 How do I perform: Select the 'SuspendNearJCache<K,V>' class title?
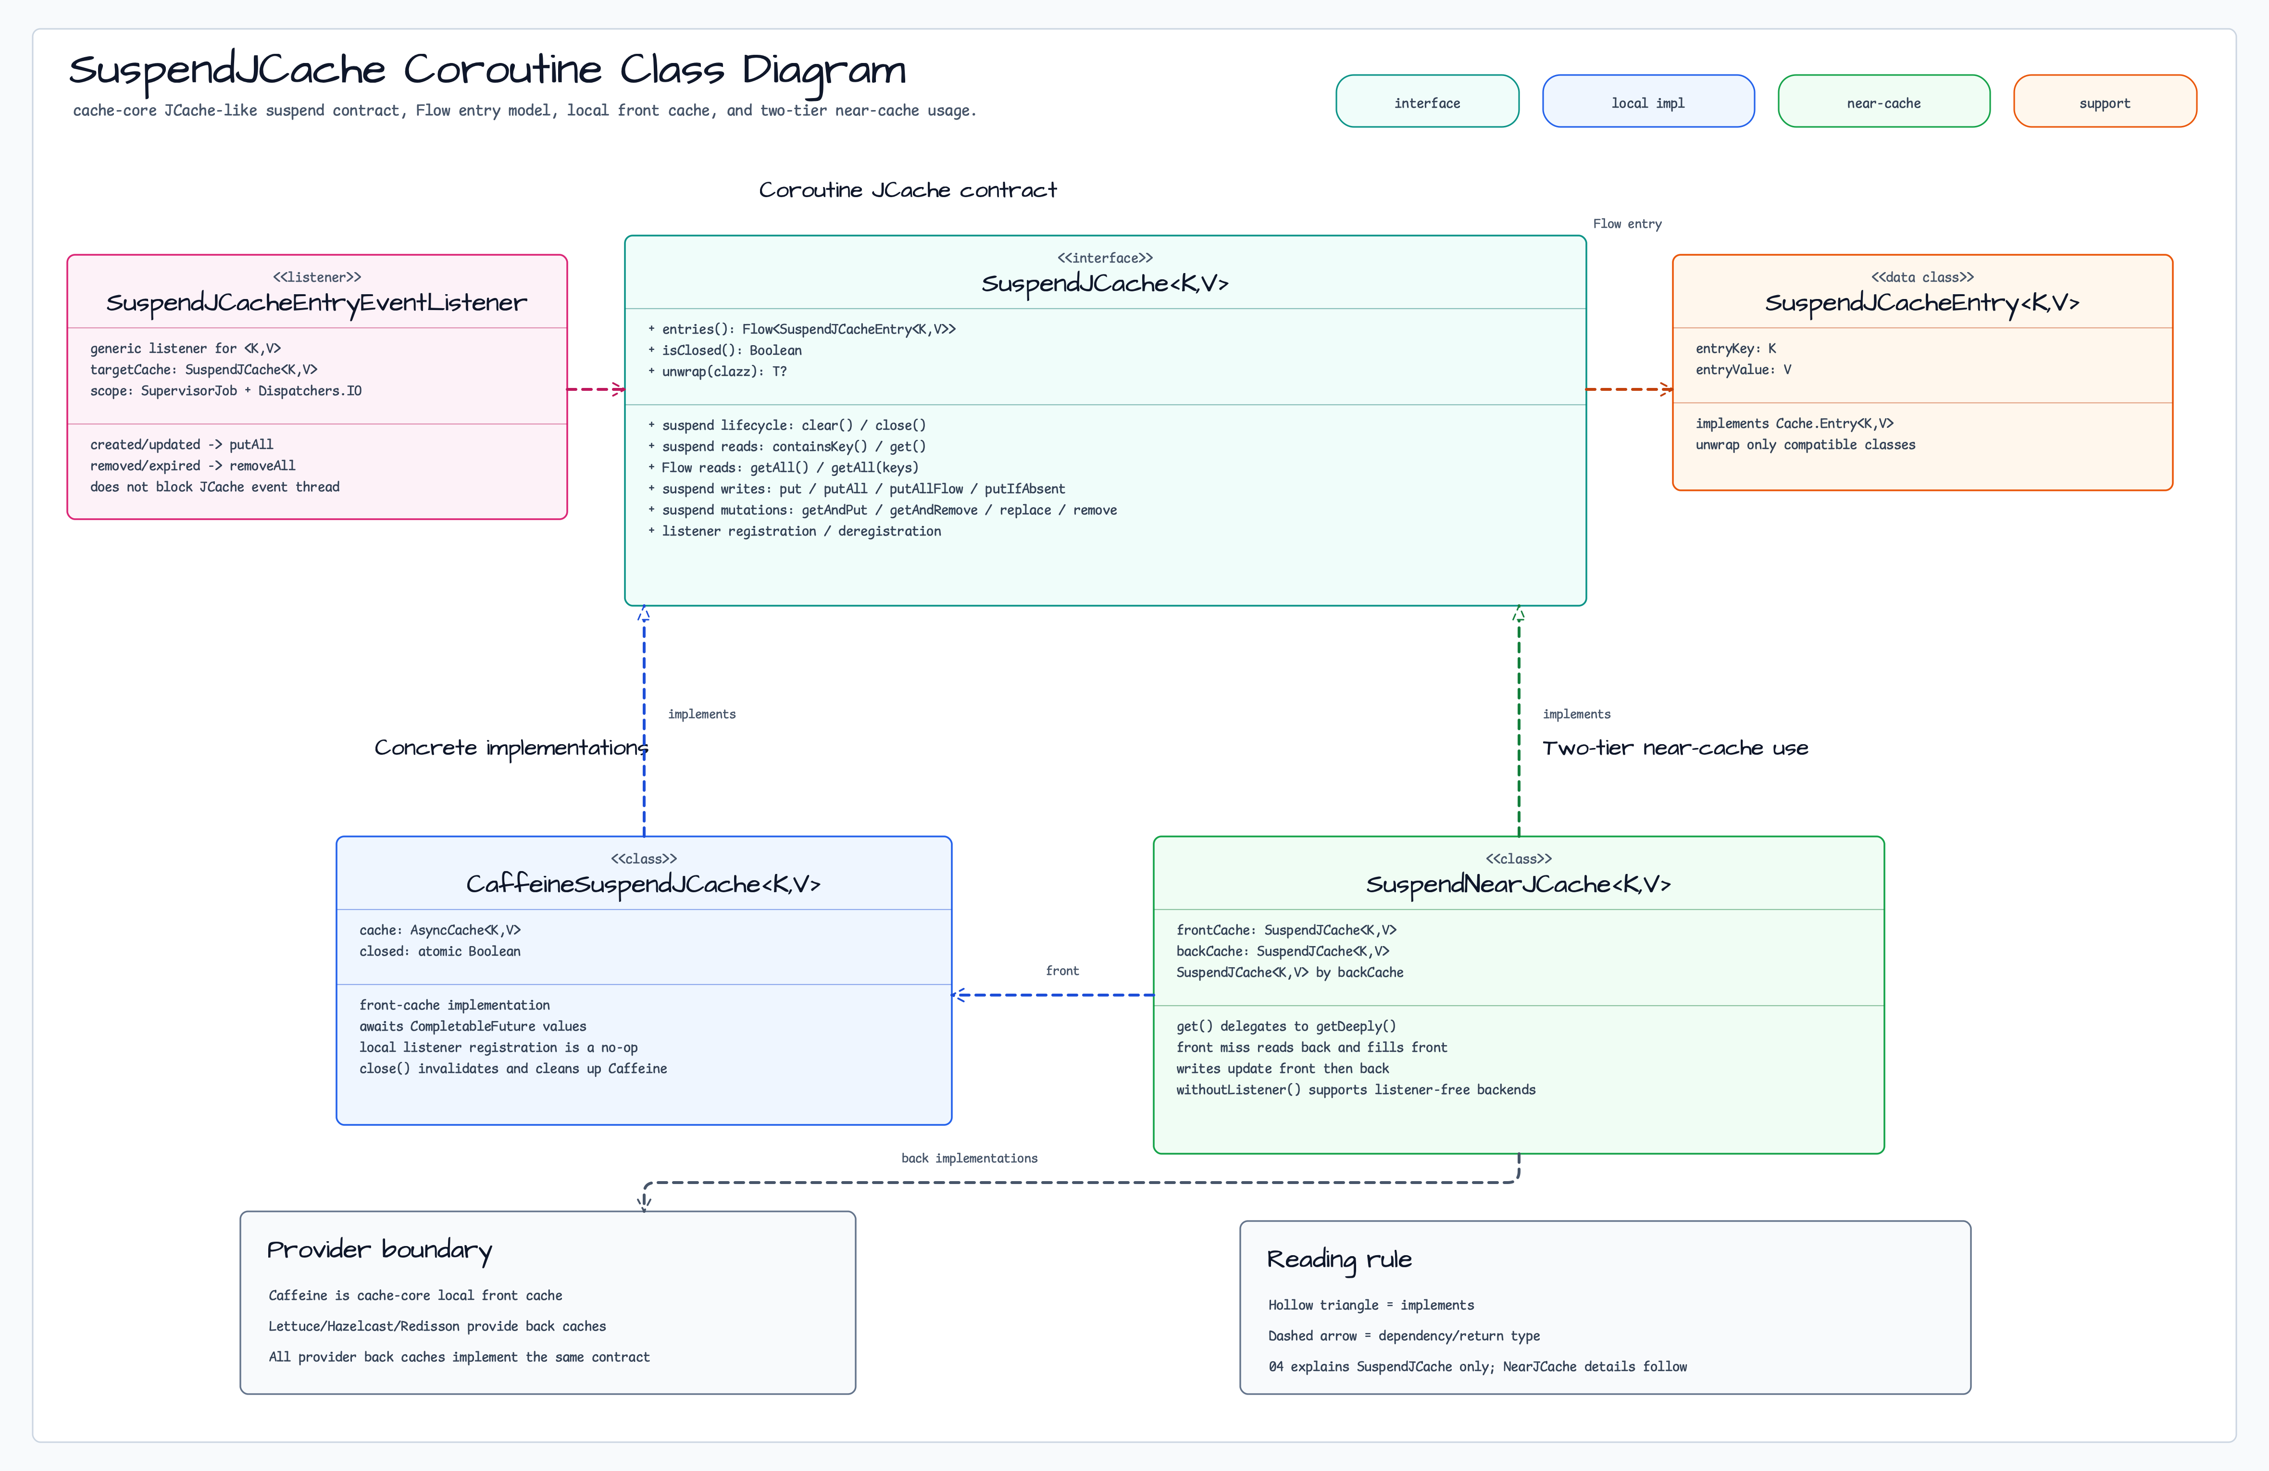(1519, 885)
